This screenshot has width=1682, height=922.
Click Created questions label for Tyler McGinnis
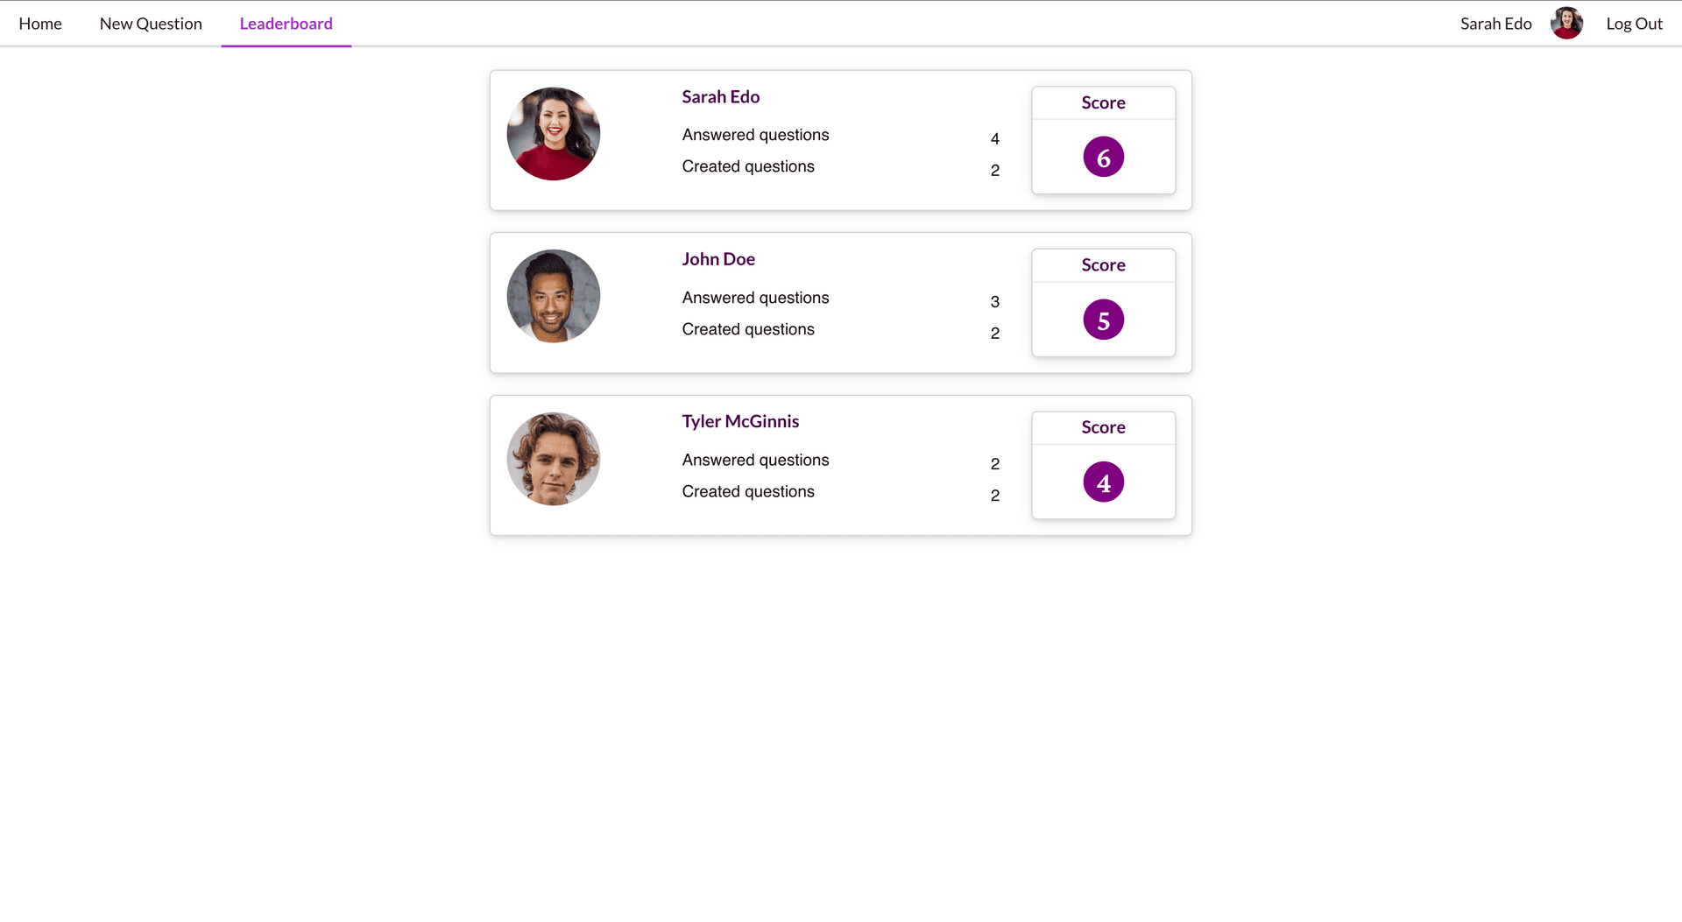tap(748, 491)
